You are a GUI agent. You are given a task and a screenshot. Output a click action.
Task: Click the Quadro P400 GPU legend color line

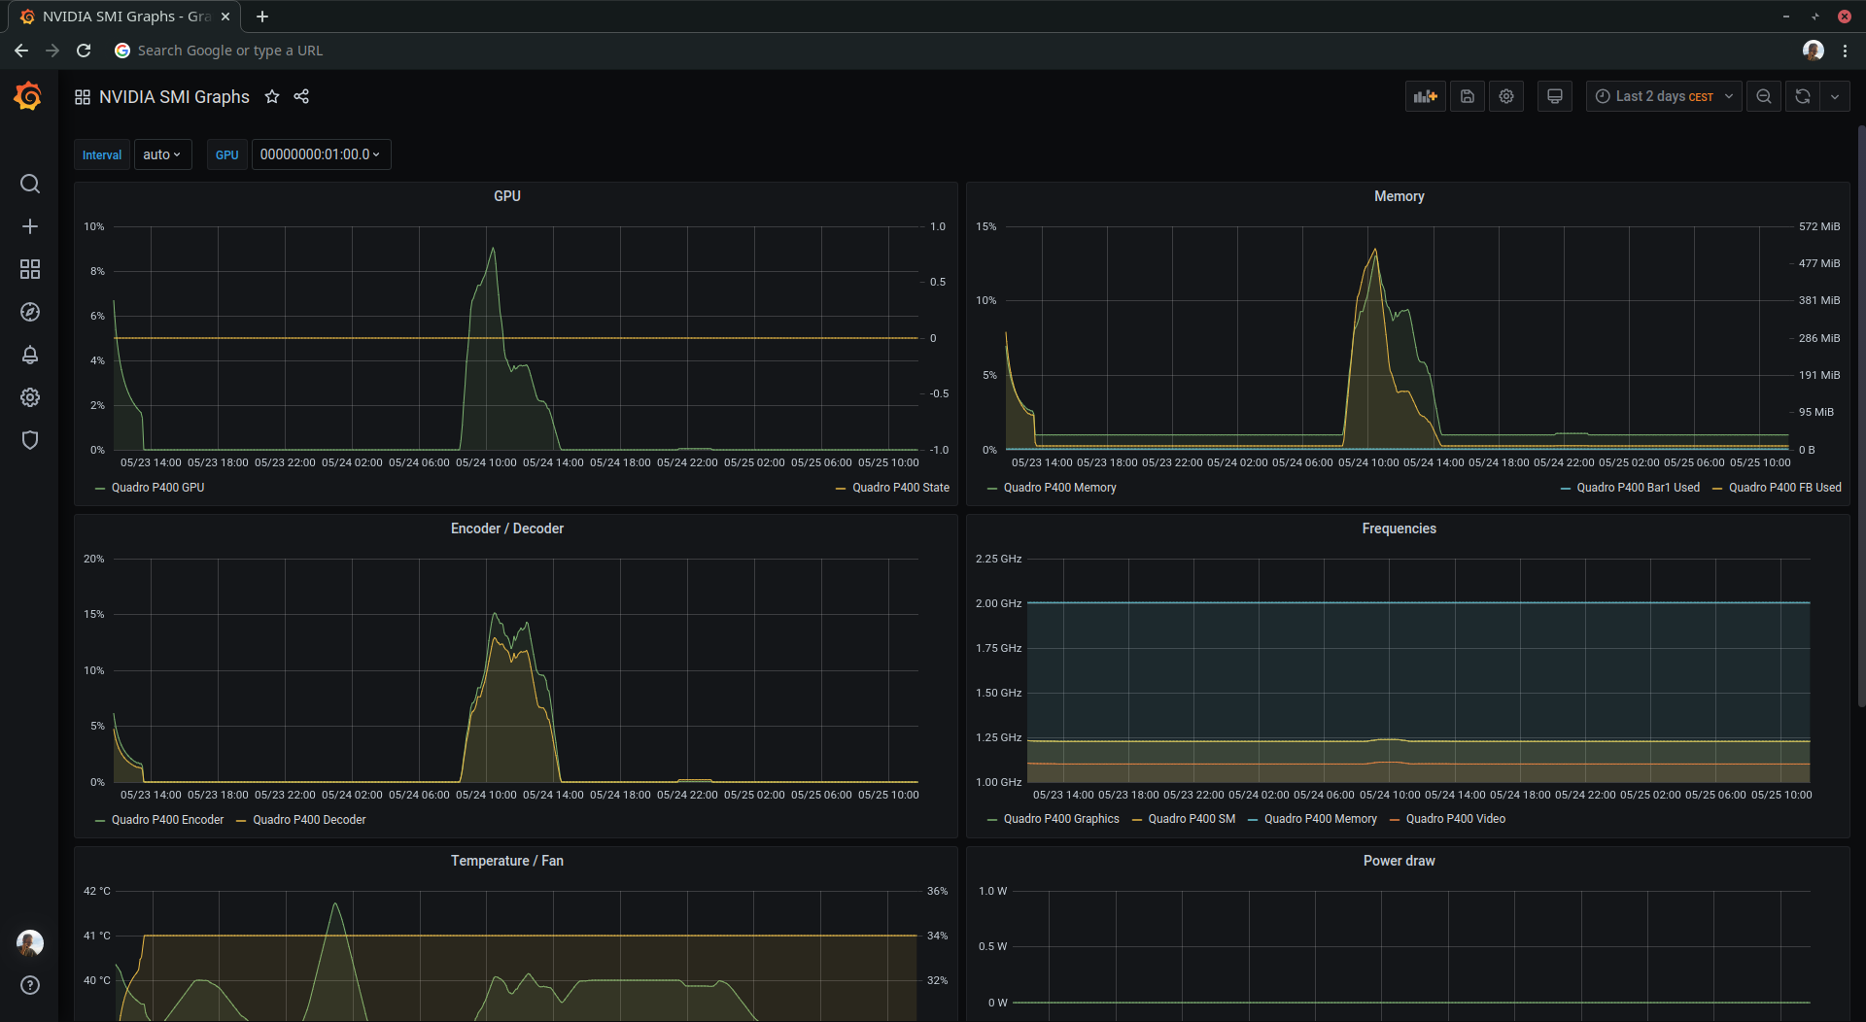click(100, 489)
